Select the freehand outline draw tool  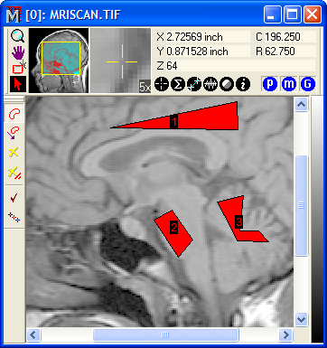point(14,113)
